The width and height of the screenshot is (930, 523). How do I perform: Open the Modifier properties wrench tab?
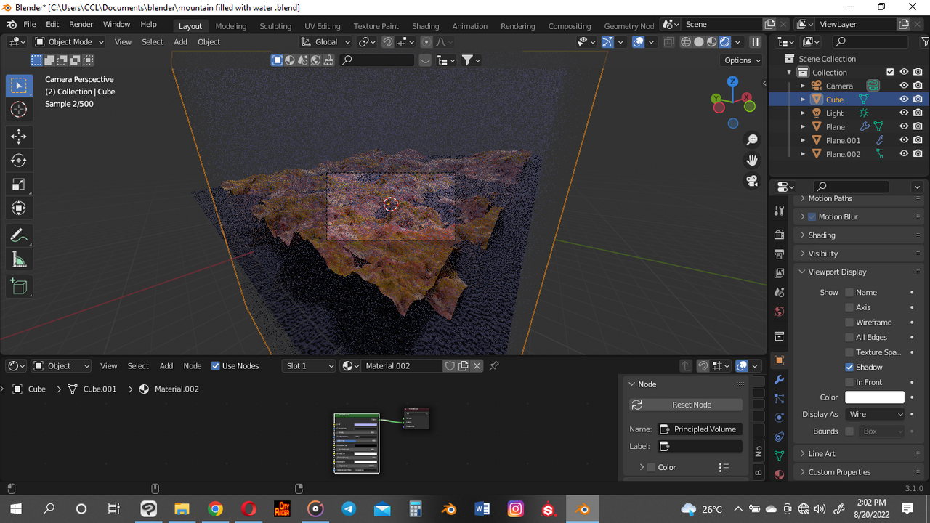(779, 380)
